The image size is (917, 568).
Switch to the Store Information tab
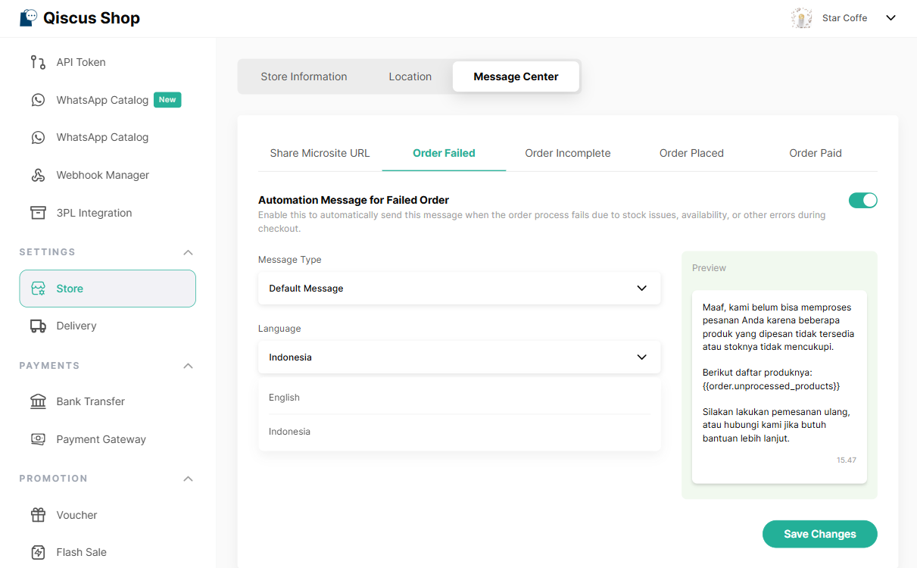click(304, 76)
